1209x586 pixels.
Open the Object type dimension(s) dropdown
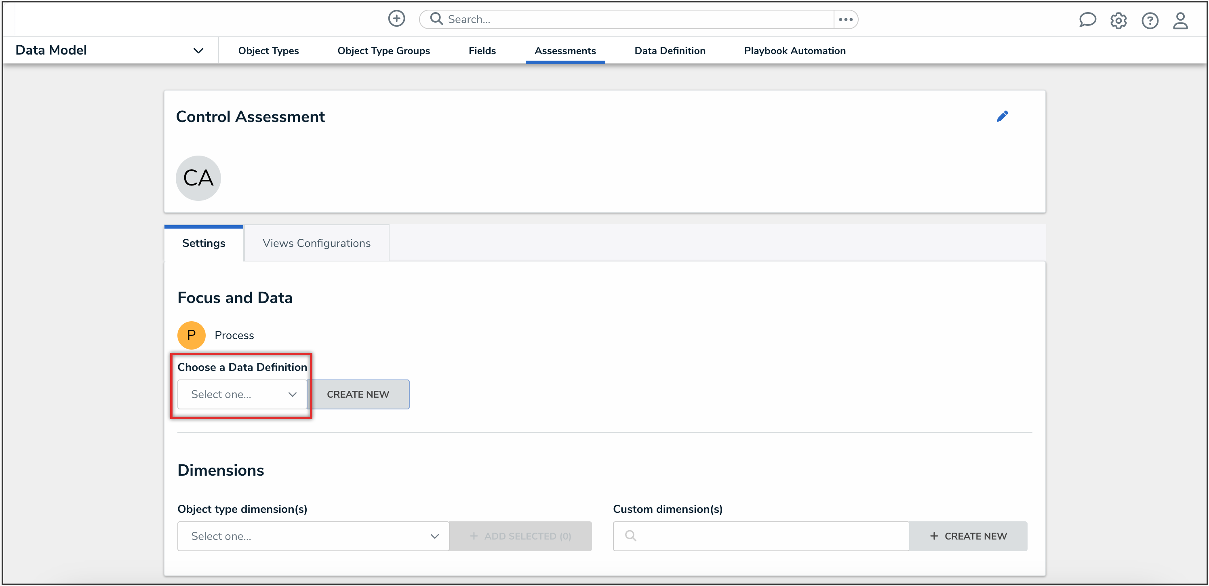[314, 536]
